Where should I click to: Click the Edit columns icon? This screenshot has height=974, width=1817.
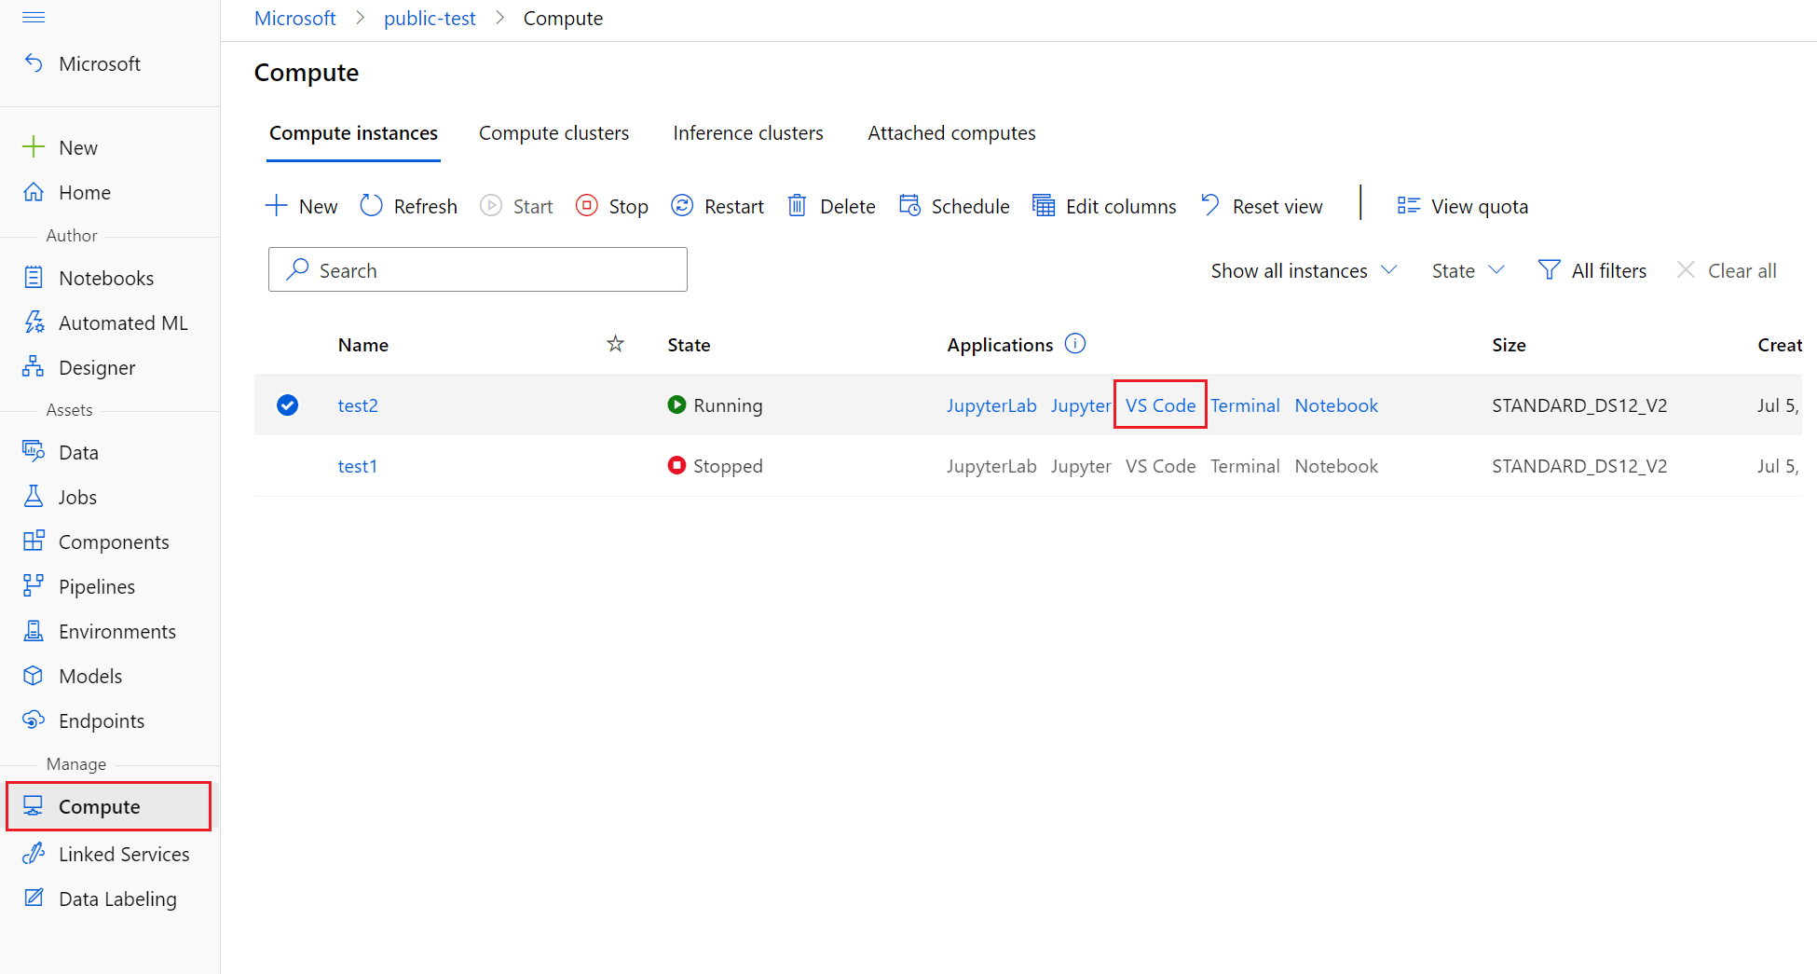tap(1043, 205)
